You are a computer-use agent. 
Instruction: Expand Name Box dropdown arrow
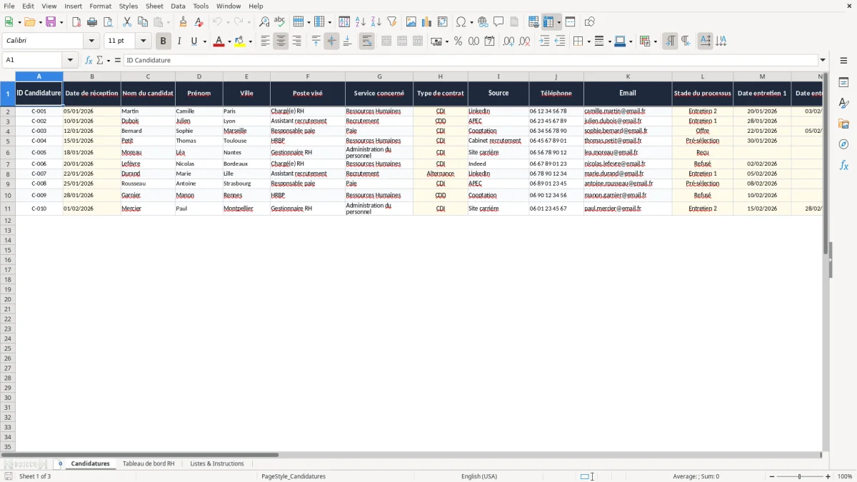coord(70,60)
